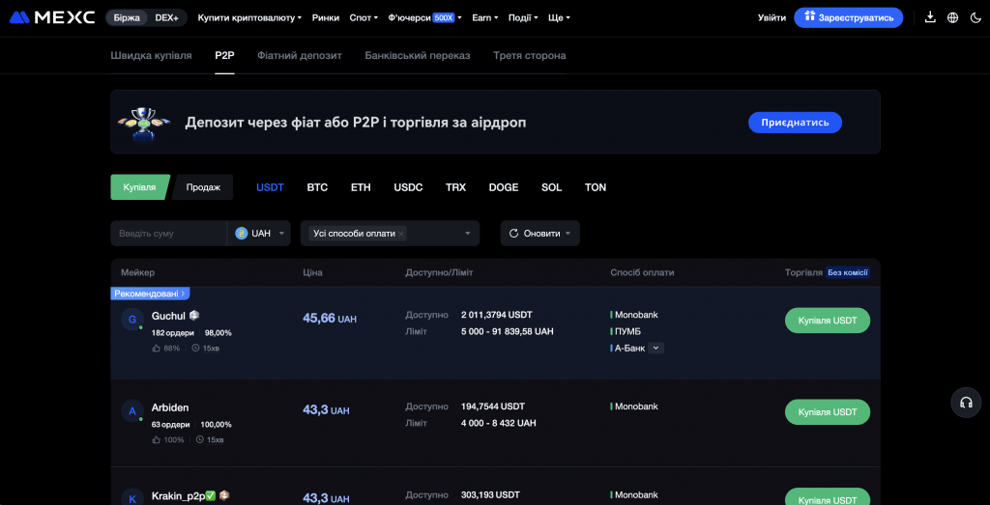
Task: Expand Guchul's additional payment methods chevron
Action: [x=655, y=348]
